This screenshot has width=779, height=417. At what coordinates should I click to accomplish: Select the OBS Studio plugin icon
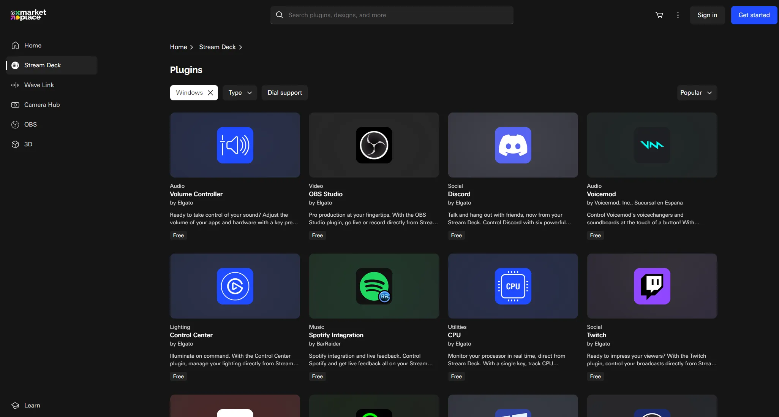click(374, 145)
